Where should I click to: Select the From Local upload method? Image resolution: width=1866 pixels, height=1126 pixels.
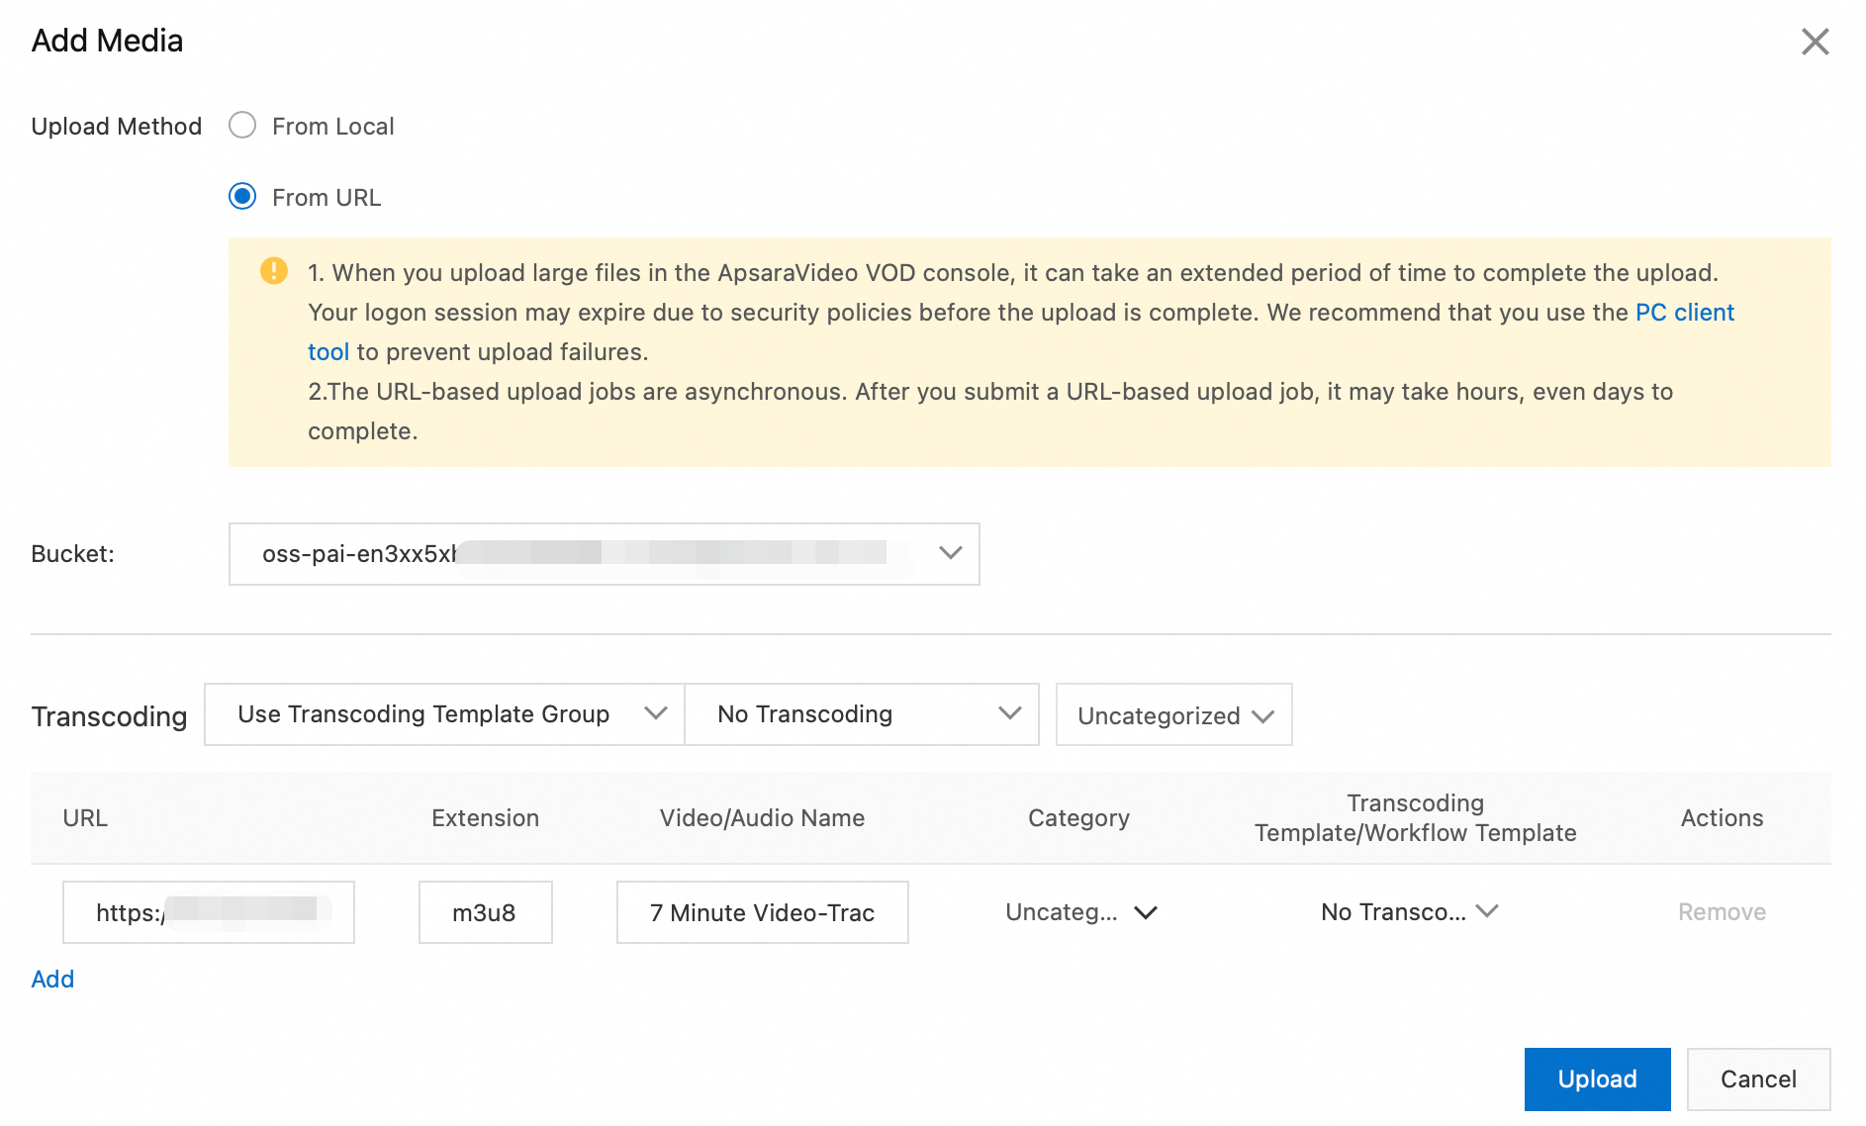tap(242, 126)
